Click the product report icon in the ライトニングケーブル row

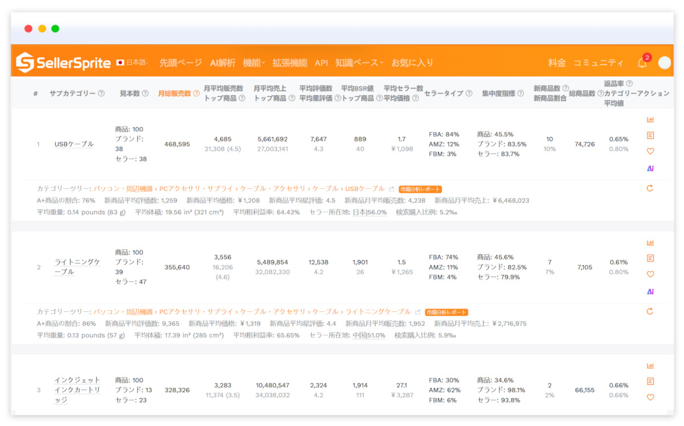coord(650,258)
